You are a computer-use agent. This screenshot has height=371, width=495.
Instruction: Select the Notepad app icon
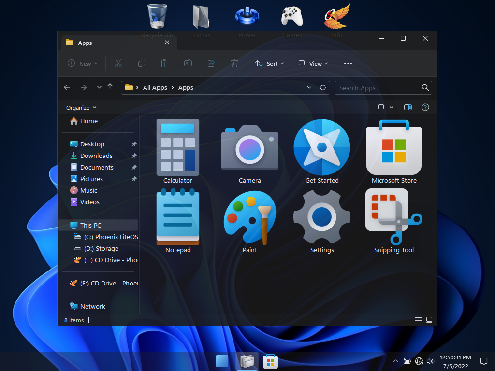click(x=178, y=217)
